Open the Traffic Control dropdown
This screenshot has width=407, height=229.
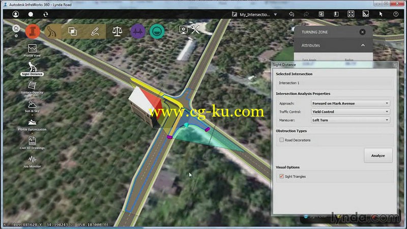click(x=351, y=111)
